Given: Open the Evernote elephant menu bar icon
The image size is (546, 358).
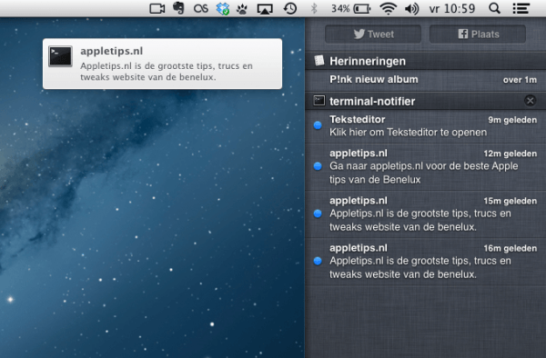Looking at the screenshot, I should pos(178,8).
